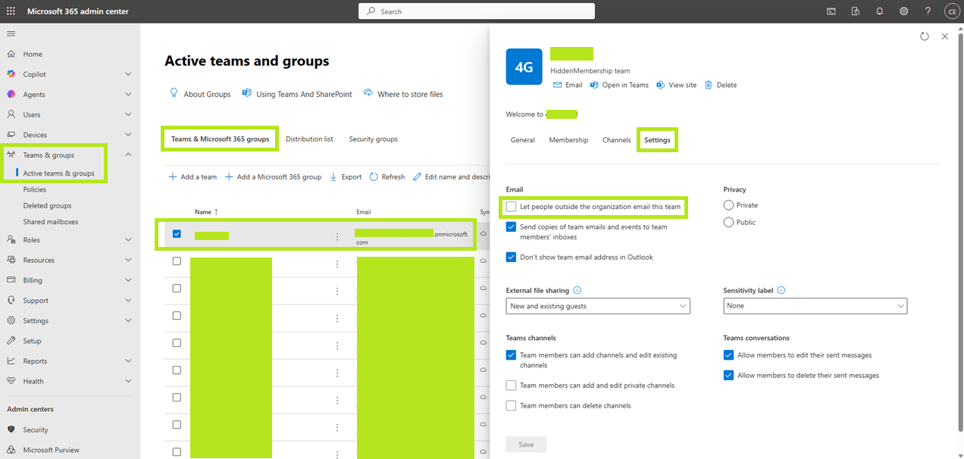
Task: Open more options for the selected team row
Action: pos(337,236)
